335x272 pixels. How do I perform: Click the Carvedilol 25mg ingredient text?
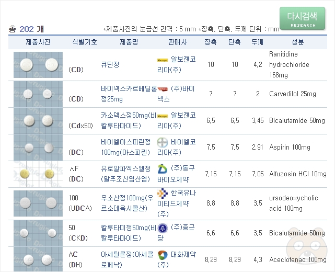tap(293, 94)
